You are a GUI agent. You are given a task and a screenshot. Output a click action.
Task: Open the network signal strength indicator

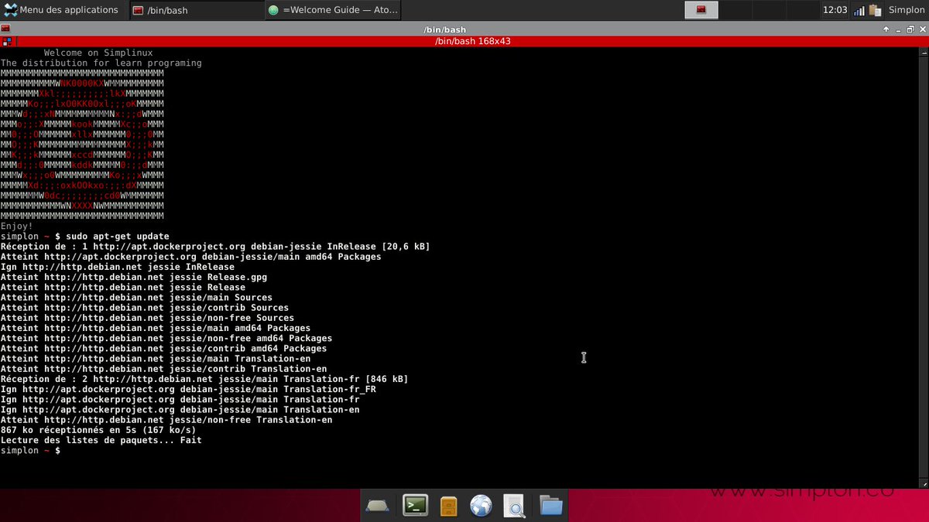click(859, 10)
